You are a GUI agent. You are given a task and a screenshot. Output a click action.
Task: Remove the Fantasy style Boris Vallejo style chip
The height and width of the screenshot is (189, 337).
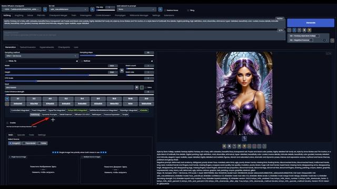click(318, 36)
